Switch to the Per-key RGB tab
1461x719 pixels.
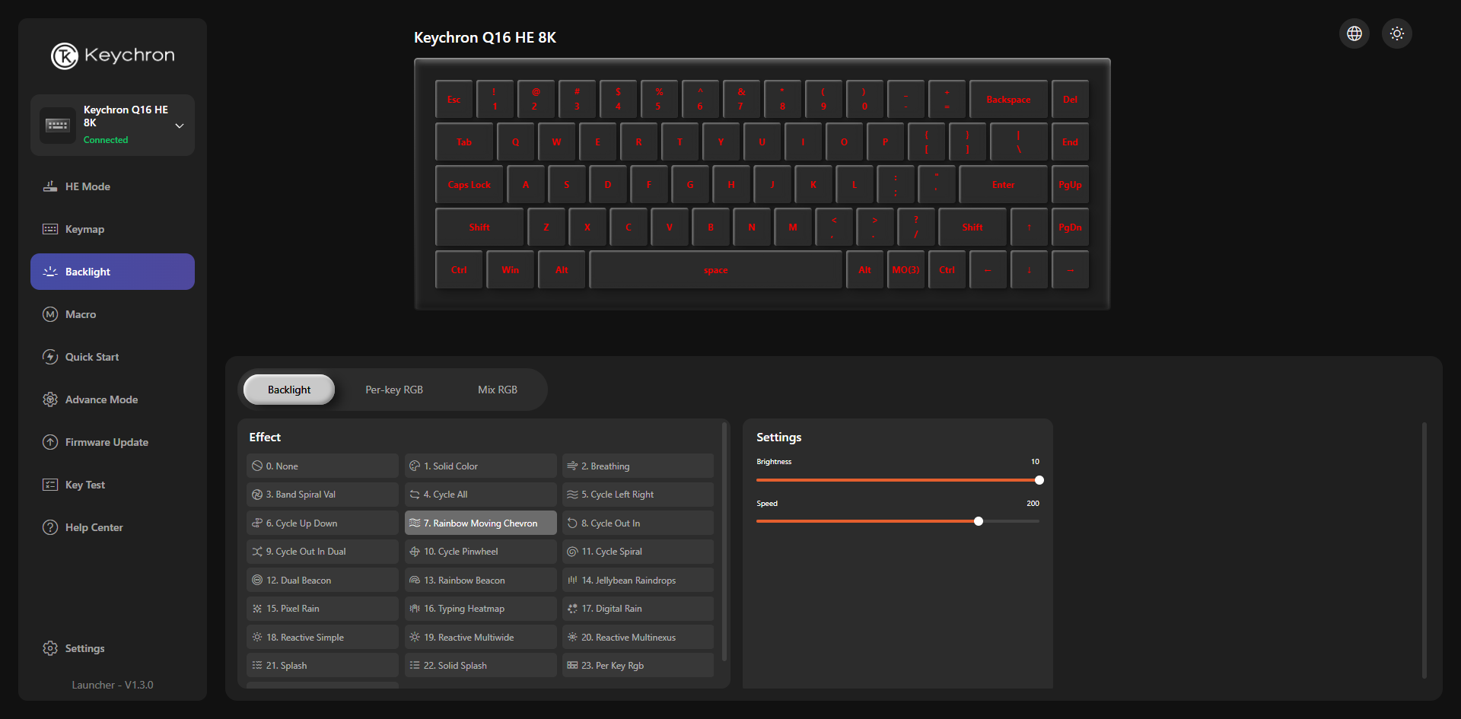(394, 390)
